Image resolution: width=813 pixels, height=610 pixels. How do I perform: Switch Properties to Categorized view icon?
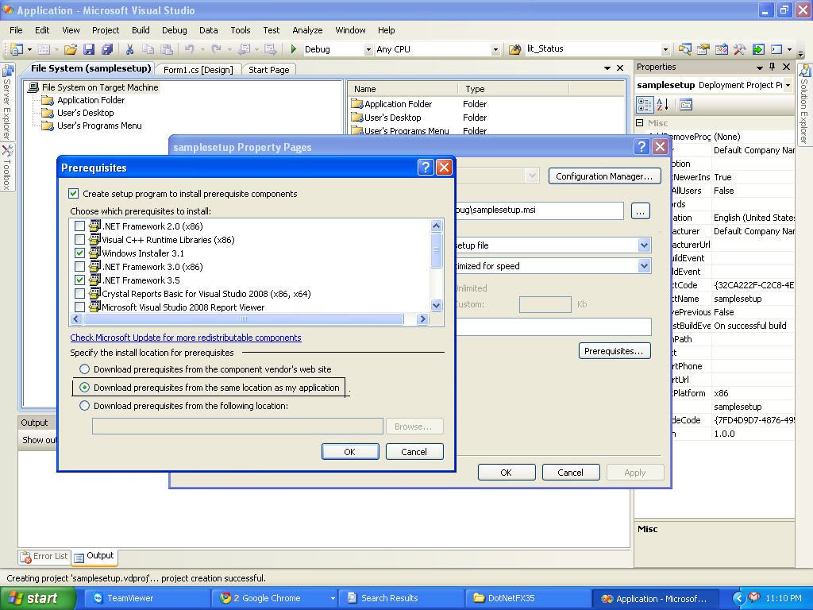(x=645, y=105)
